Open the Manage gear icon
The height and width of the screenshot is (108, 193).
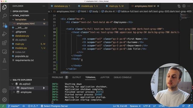pyautogui.click(x=5, y=99)
